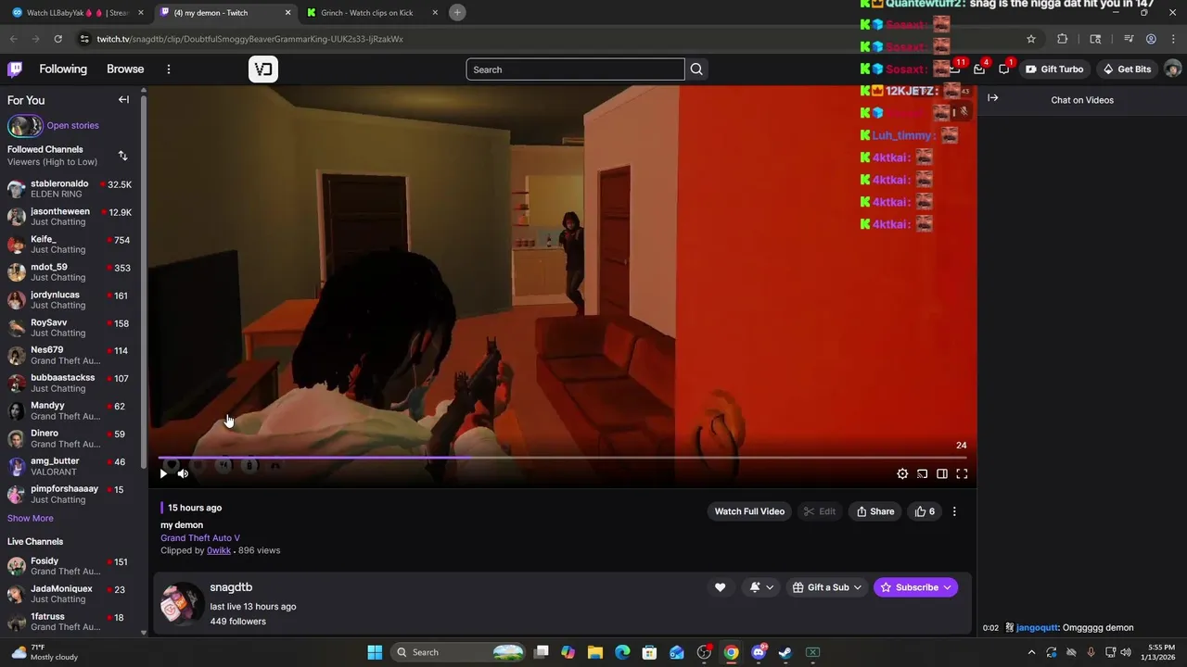This screenshot has width=1187, height=667.
Task: Click Show More followed channels
Action: point(31,519)
